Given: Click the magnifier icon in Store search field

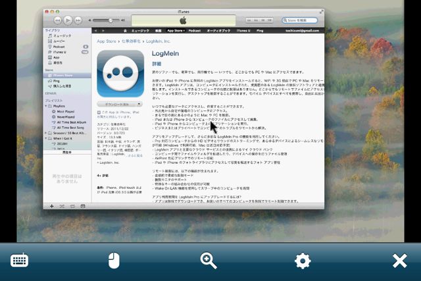Looking at the screenshot, I should click(285, 20).
